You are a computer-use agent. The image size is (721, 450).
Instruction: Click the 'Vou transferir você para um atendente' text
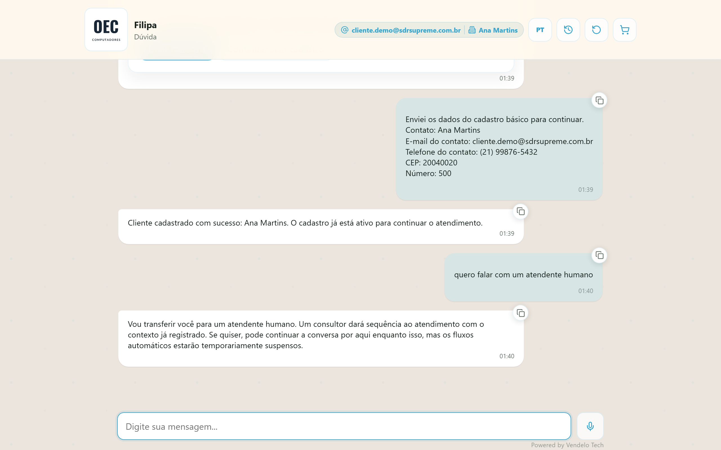click(x=306, y=335)
